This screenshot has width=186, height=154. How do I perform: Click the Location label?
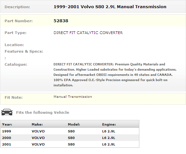14,45
